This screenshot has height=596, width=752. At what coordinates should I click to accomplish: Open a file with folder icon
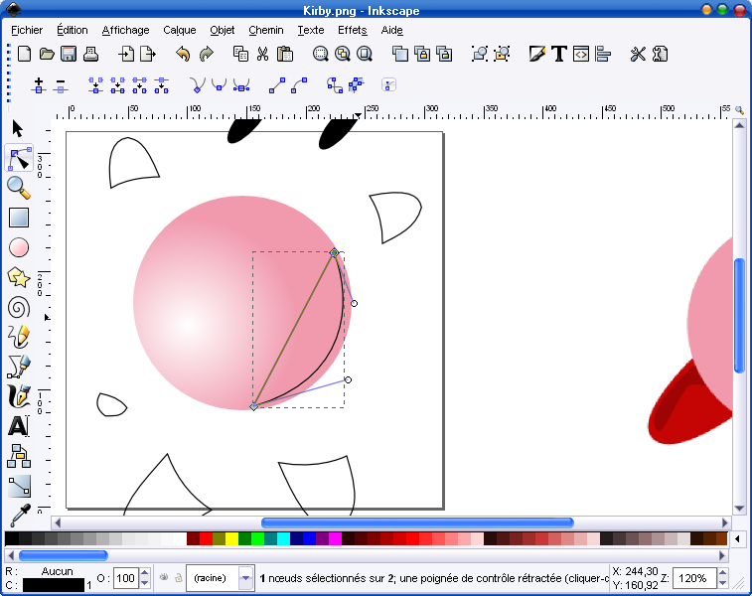click(47, 54)
